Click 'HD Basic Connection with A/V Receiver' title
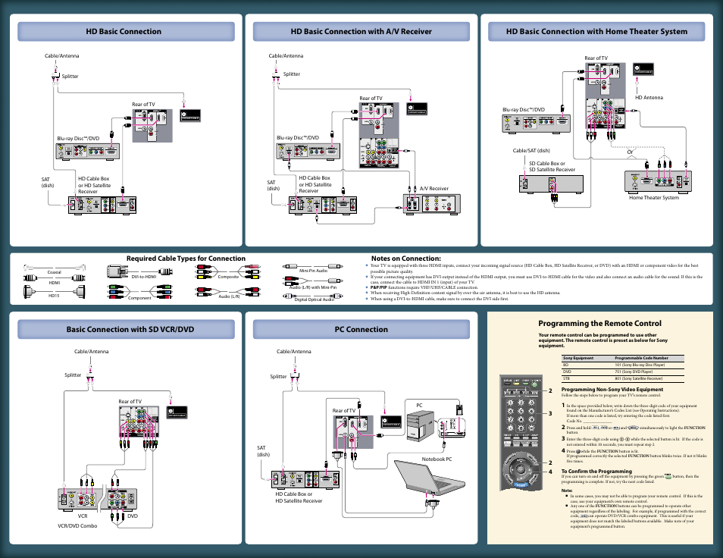The width and height of the screenshot is (723, 558). (361, 31)
